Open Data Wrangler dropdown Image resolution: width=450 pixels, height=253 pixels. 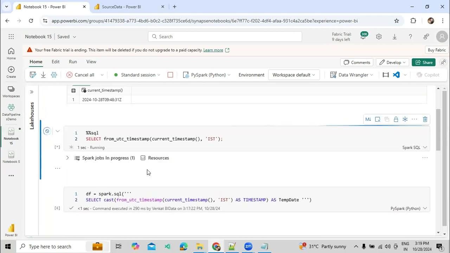tap(352, 75)
